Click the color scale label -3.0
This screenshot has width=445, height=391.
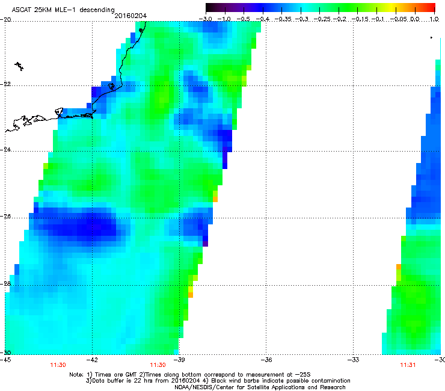205,19
